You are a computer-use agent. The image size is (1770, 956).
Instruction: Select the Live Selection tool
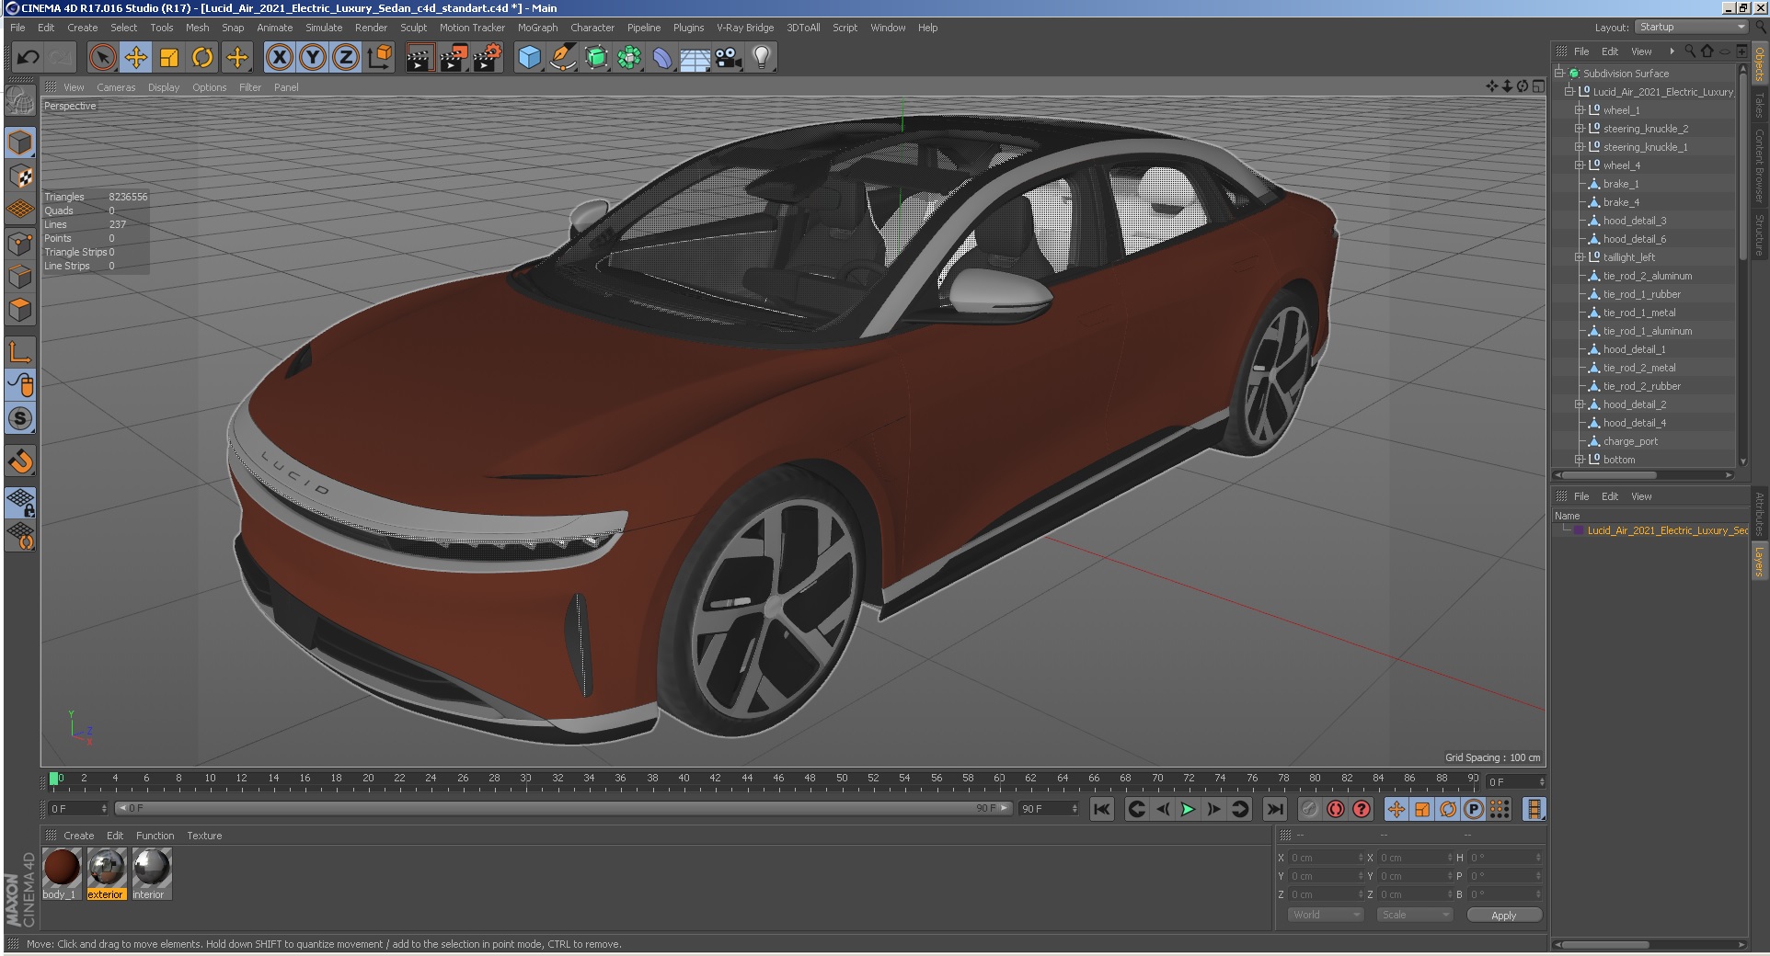103,58
